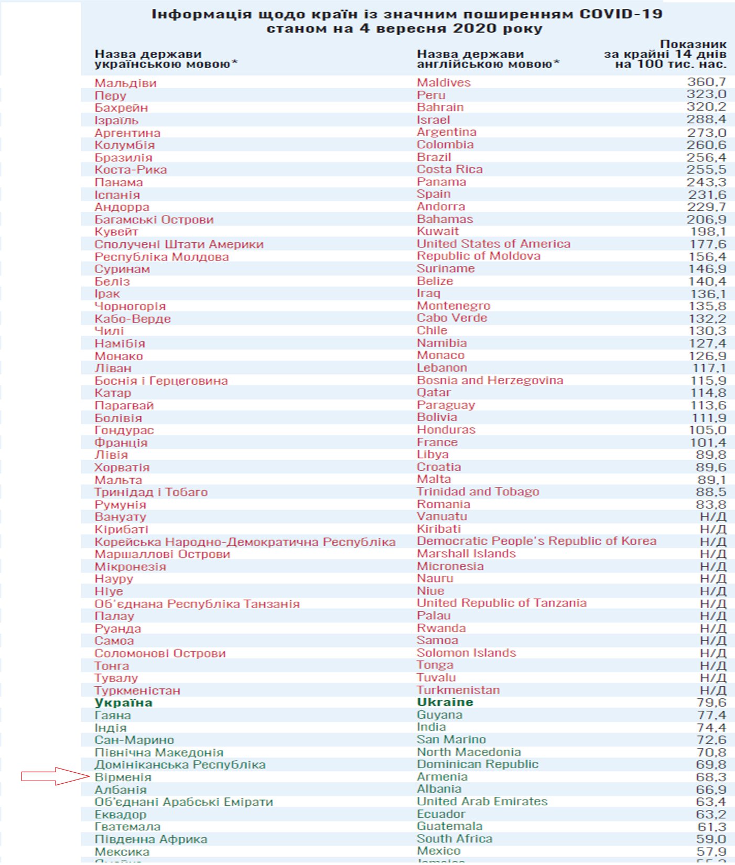
Task: Select the English name 'Lebanon'
Action: coord(442,367)
